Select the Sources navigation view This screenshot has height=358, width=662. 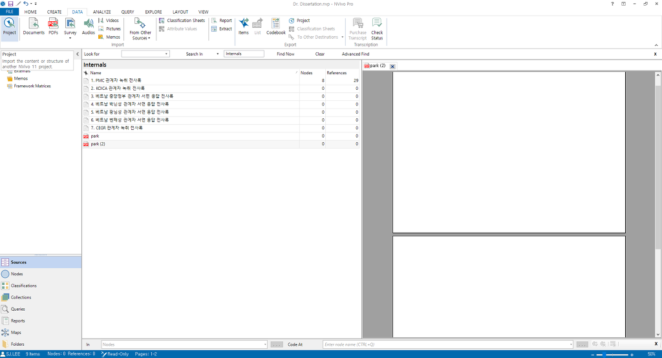[41, 262]
